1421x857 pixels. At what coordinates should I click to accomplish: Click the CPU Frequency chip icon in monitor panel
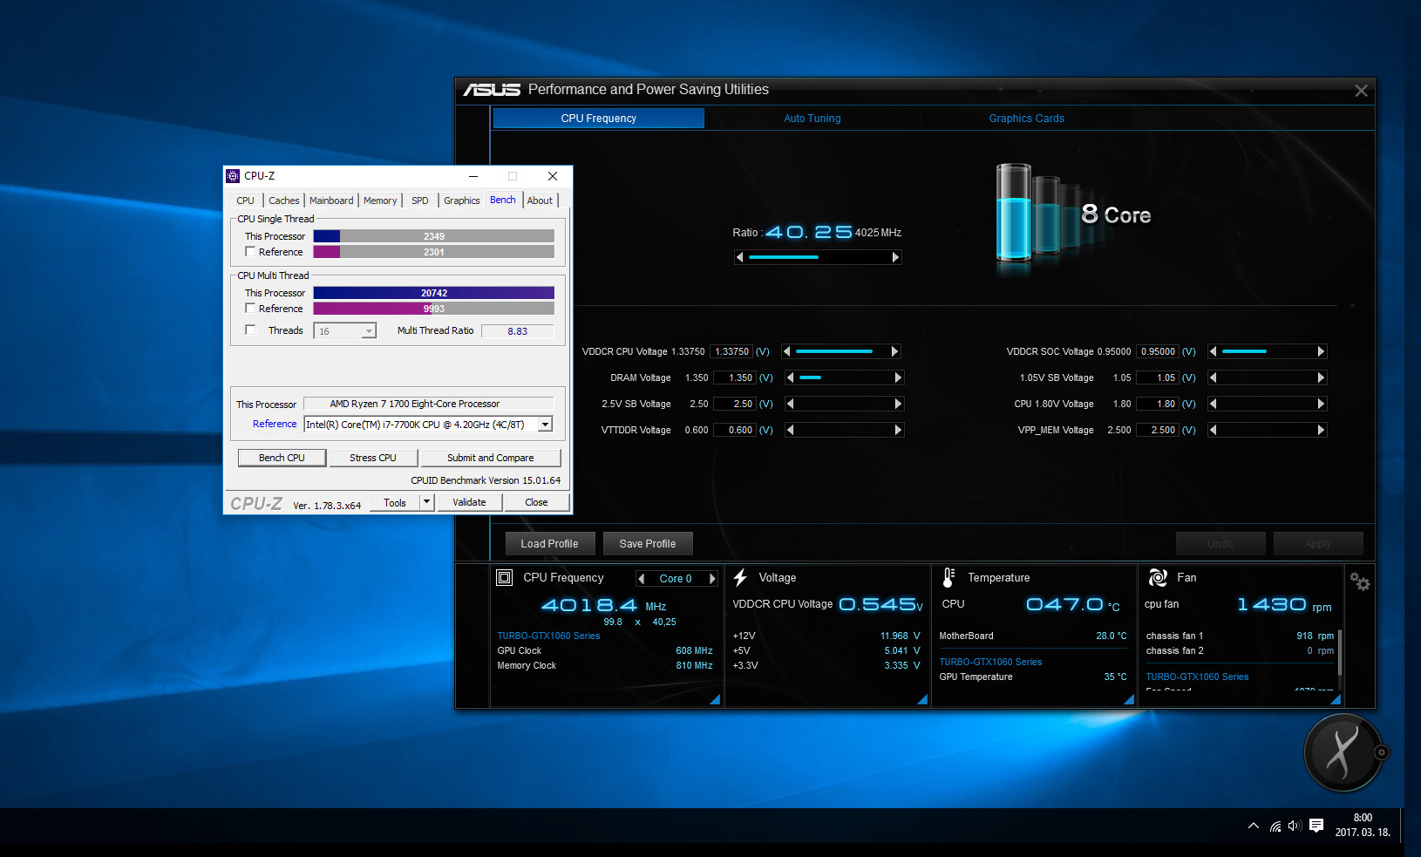click(x=504, y=577)
